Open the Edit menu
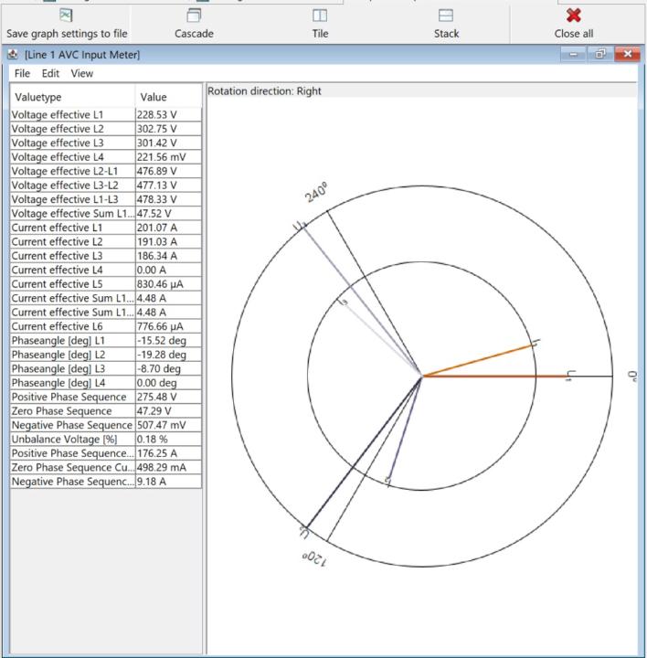The width and height of the screenshot is (647, 658). (x=49, y=73)
